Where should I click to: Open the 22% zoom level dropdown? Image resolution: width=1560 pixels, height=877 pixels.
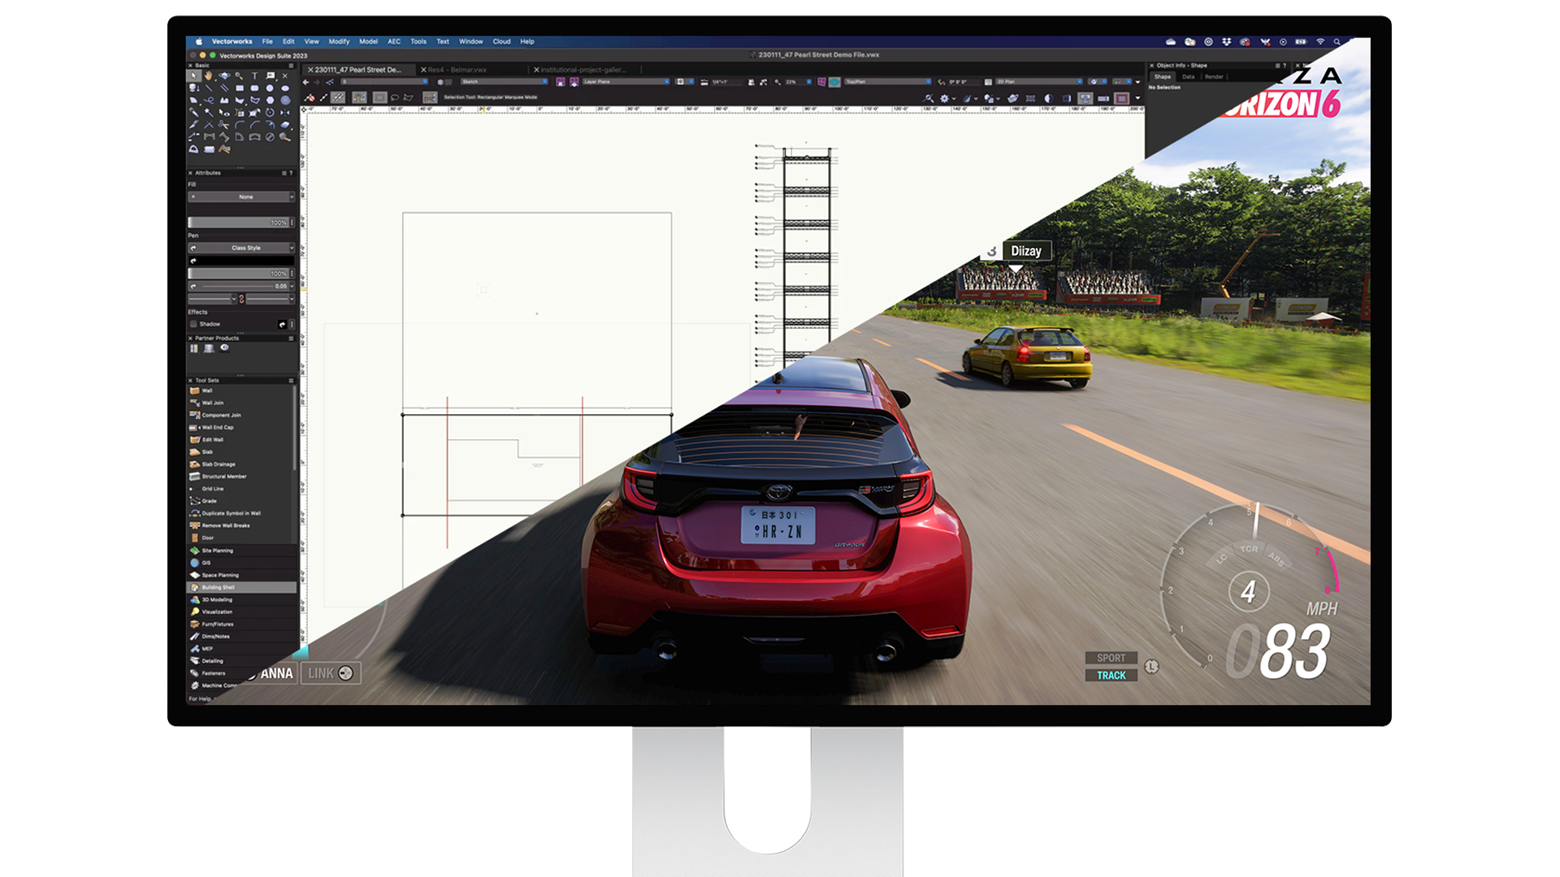coord(799,82)
